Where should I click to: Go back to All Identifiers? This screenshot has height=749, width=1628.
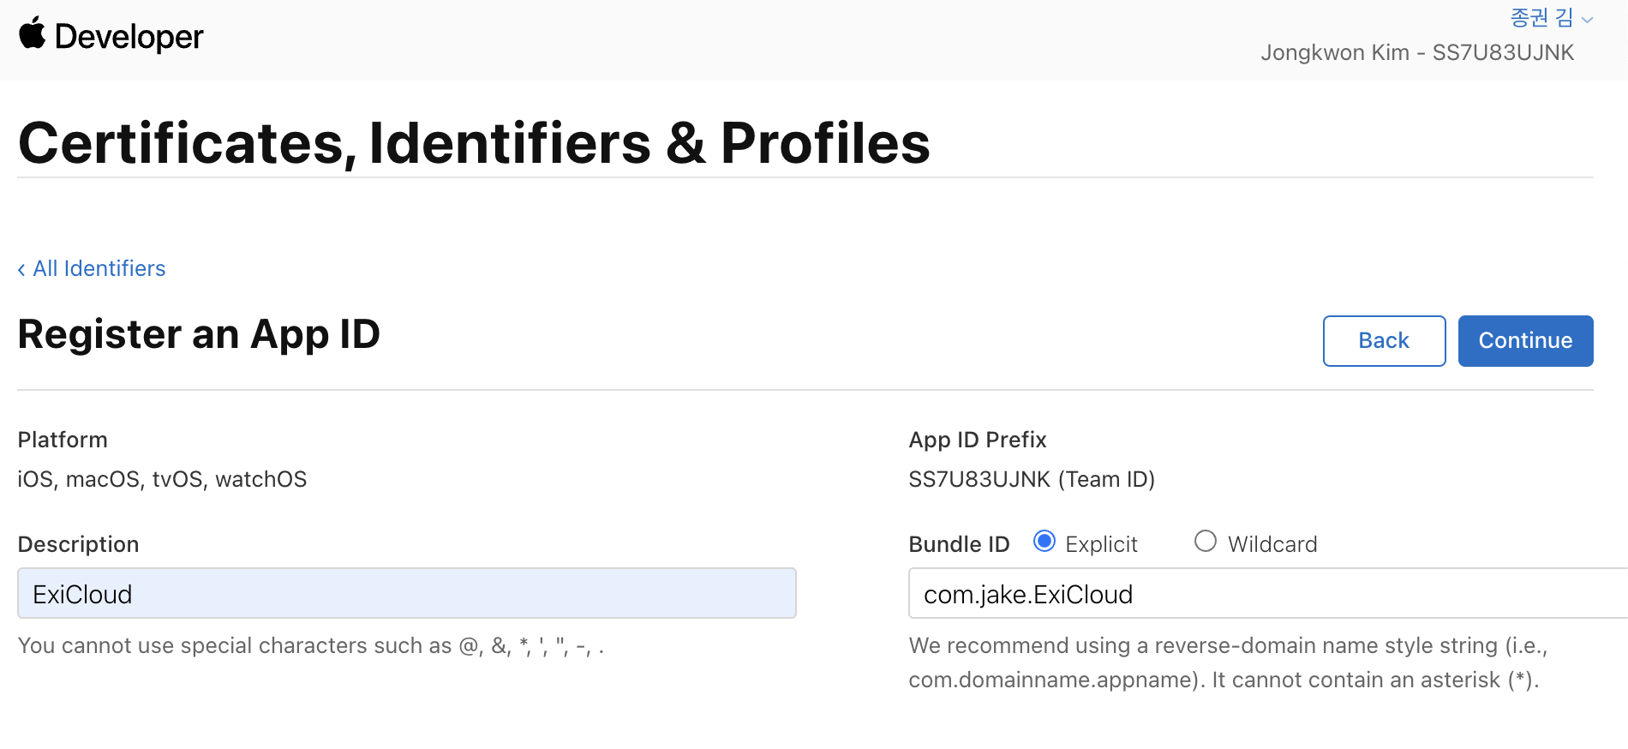pos(92,268)
